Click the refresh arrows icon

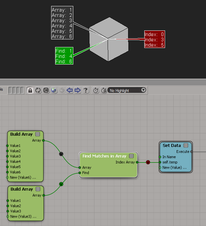coord(38,90)
